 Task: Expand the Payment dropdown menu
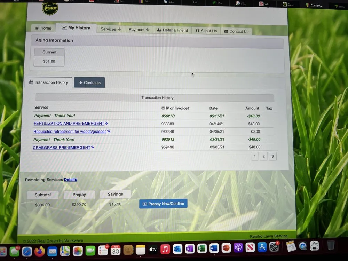coord(139,30)
